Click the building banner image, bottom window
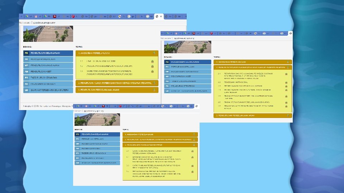The image size is (344, 193). [97, 119]
